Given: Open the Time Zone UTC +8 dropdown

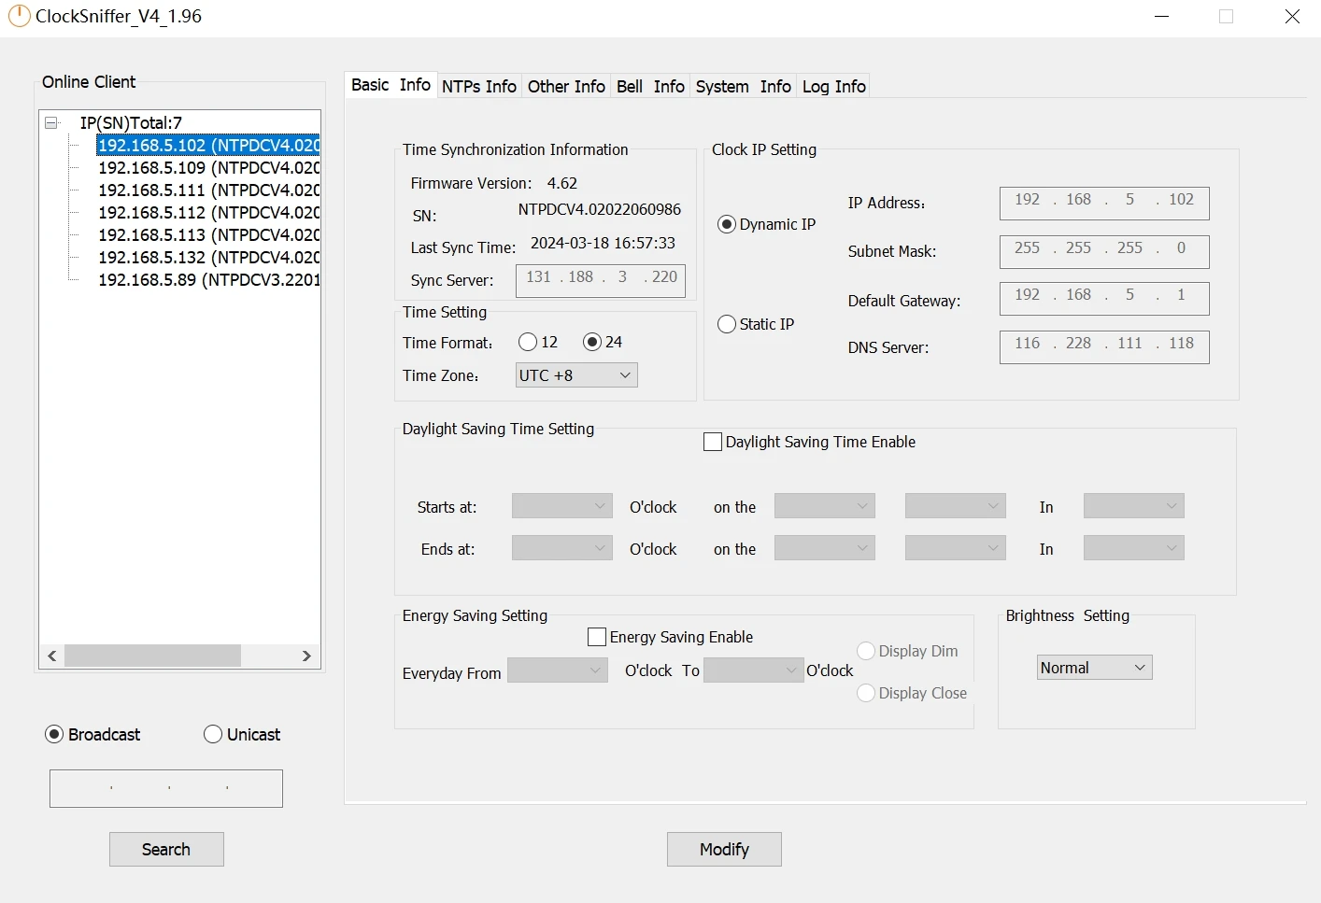Looking at the screenshot, I should (x=576, y=375).
